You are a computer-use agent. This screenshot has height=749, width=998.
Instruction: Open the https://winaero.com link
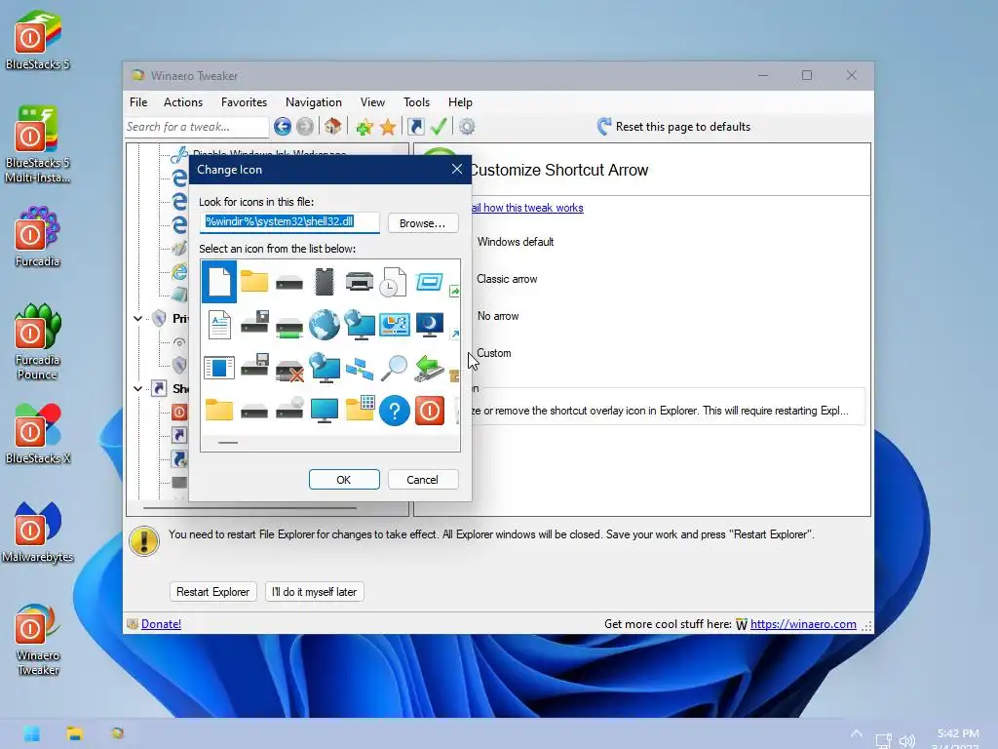click(x=803, y=624)
